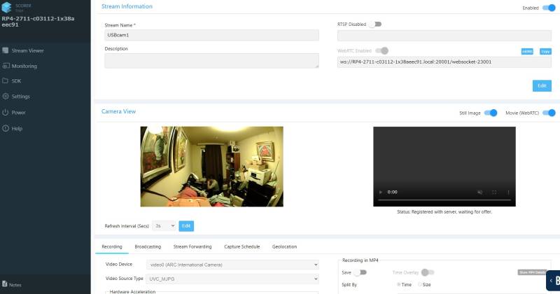The image size is (560, 294).
Task: Switch to the Broadcasting tab
Action: (x=148, y=247)
